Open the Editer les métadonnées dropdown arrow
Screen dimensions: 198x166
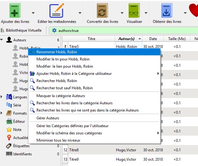(80, 13)
